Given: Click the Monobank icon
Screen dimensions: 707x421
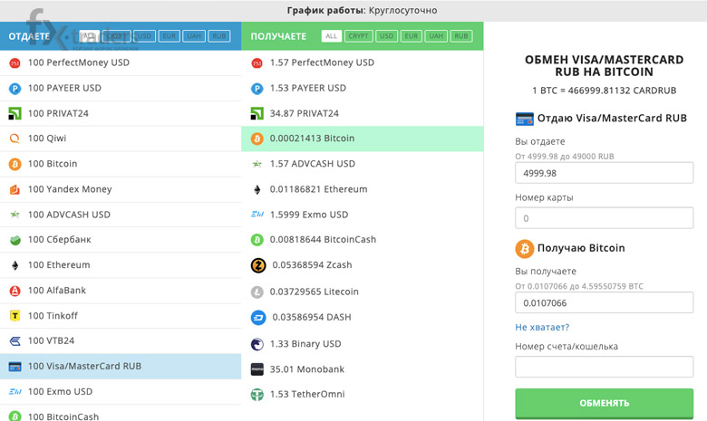Looking at the screenshot, I should pyautogui.click(x=257, y=369).
